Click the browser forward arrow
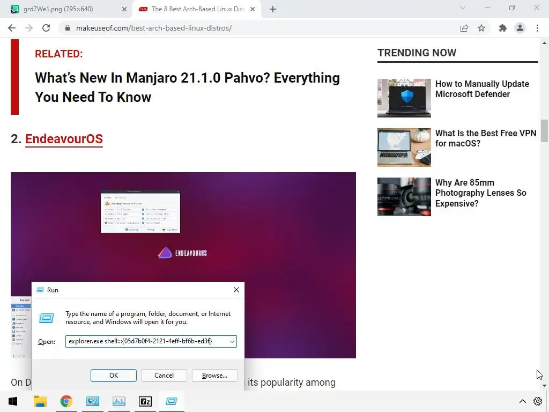 click(x=29, y=28)
